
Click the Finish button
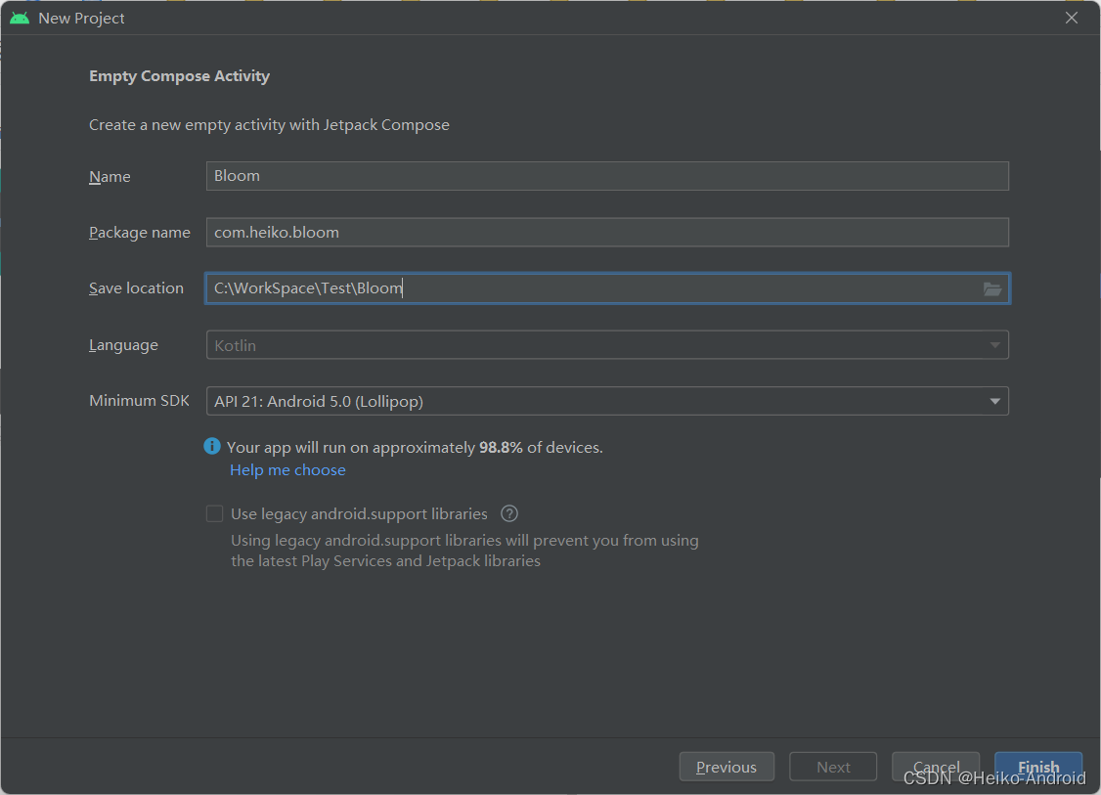coord(1038,767)
